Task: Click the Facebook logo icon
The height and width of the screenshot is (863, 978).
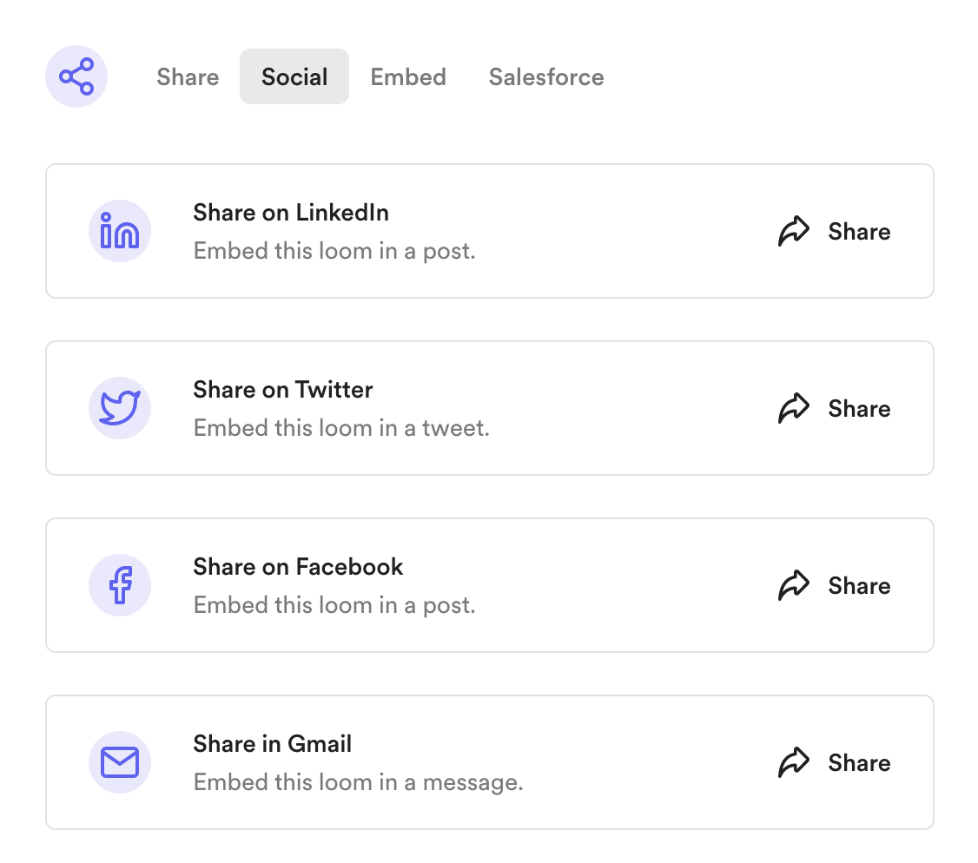Action: 120,585
